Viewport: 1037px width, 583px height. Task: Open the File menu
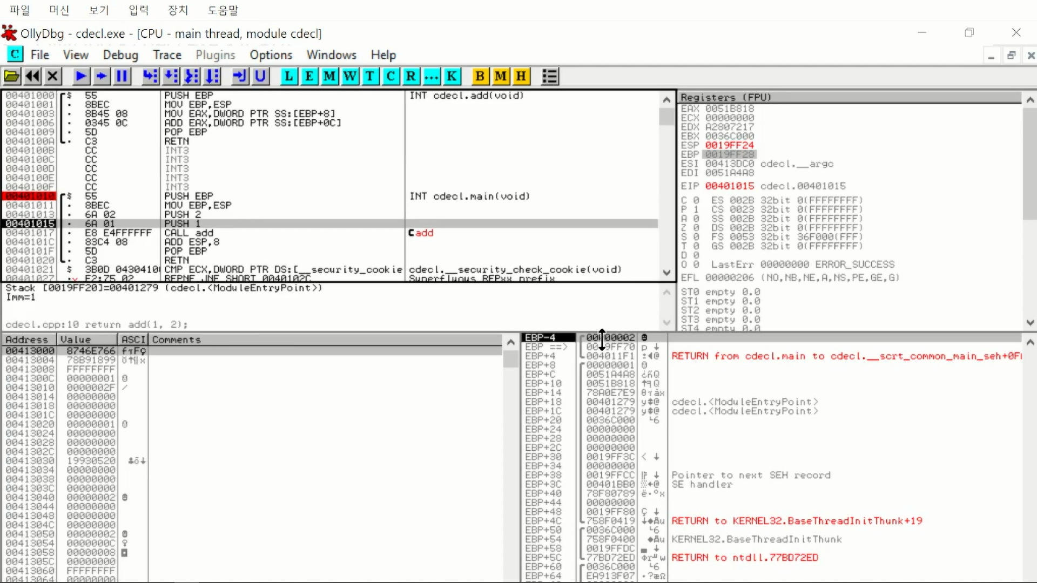tap(40, 55)
